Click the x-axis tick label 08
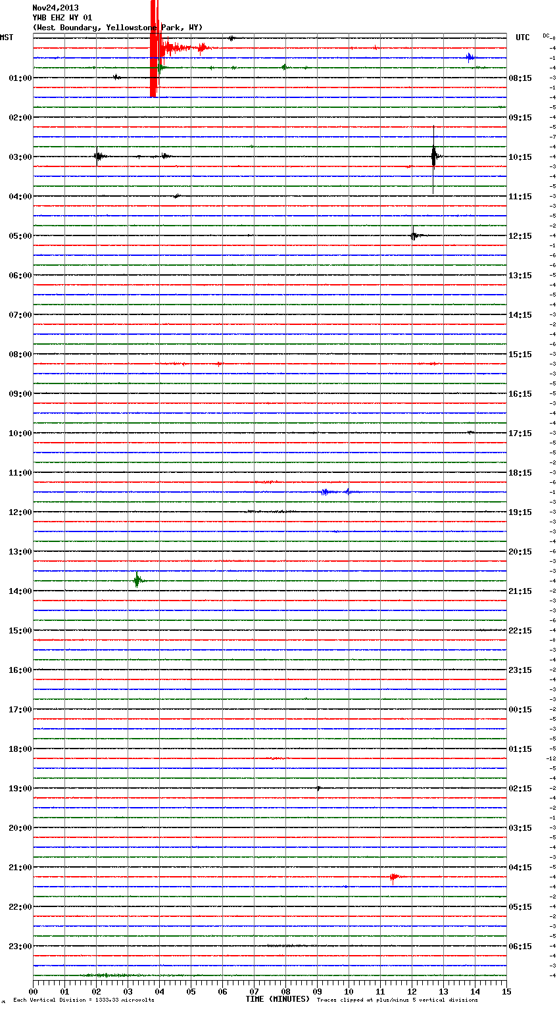 tap(285, 991)
